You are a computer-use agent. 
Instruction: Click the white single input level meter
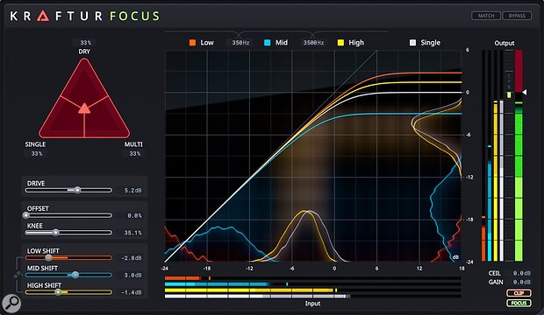[313, 297]
